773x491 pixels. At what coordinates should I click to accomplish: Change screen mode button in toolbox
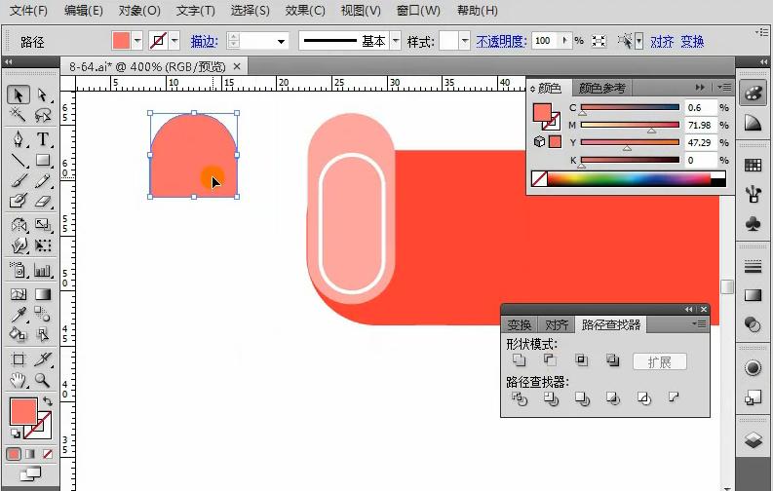tap(30, 474)
